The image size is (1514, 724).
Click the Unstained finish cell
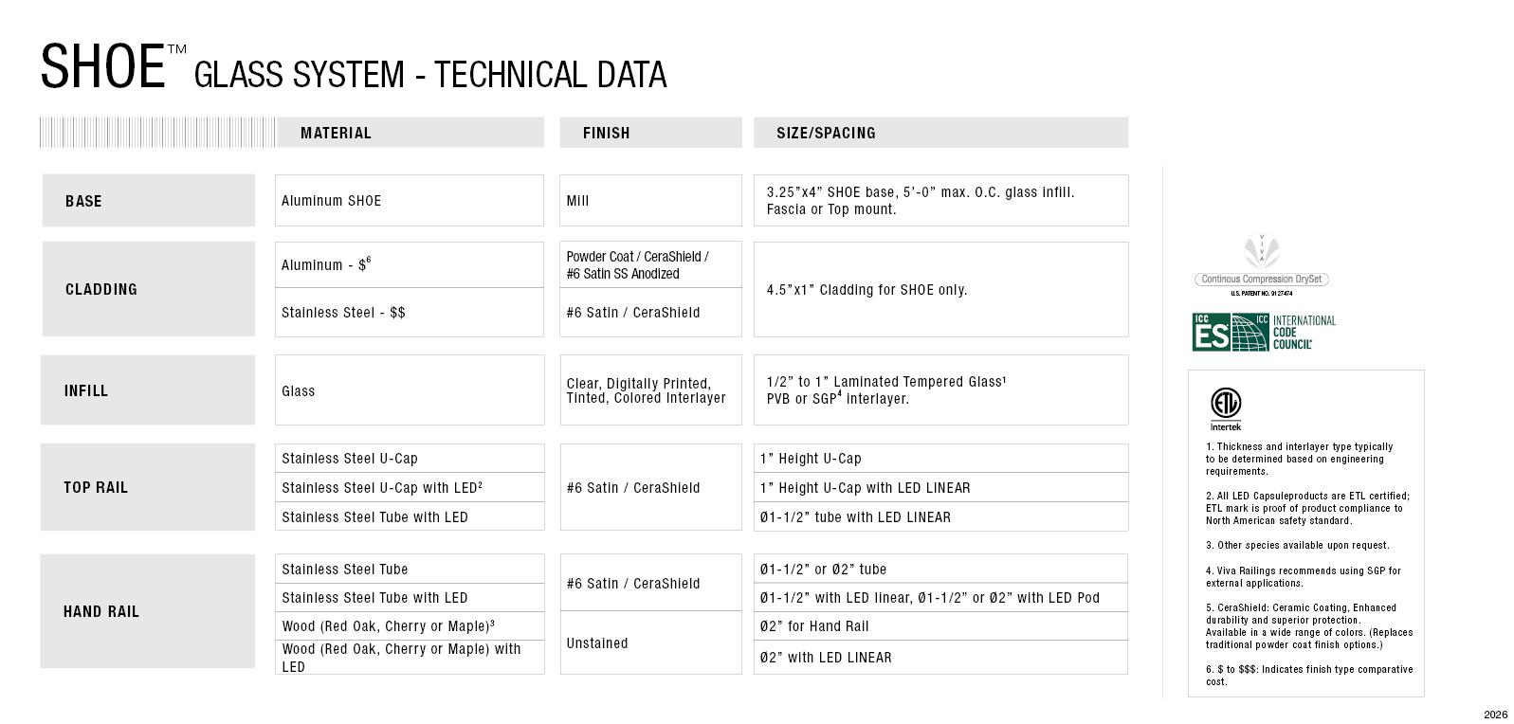pos(597,643)
